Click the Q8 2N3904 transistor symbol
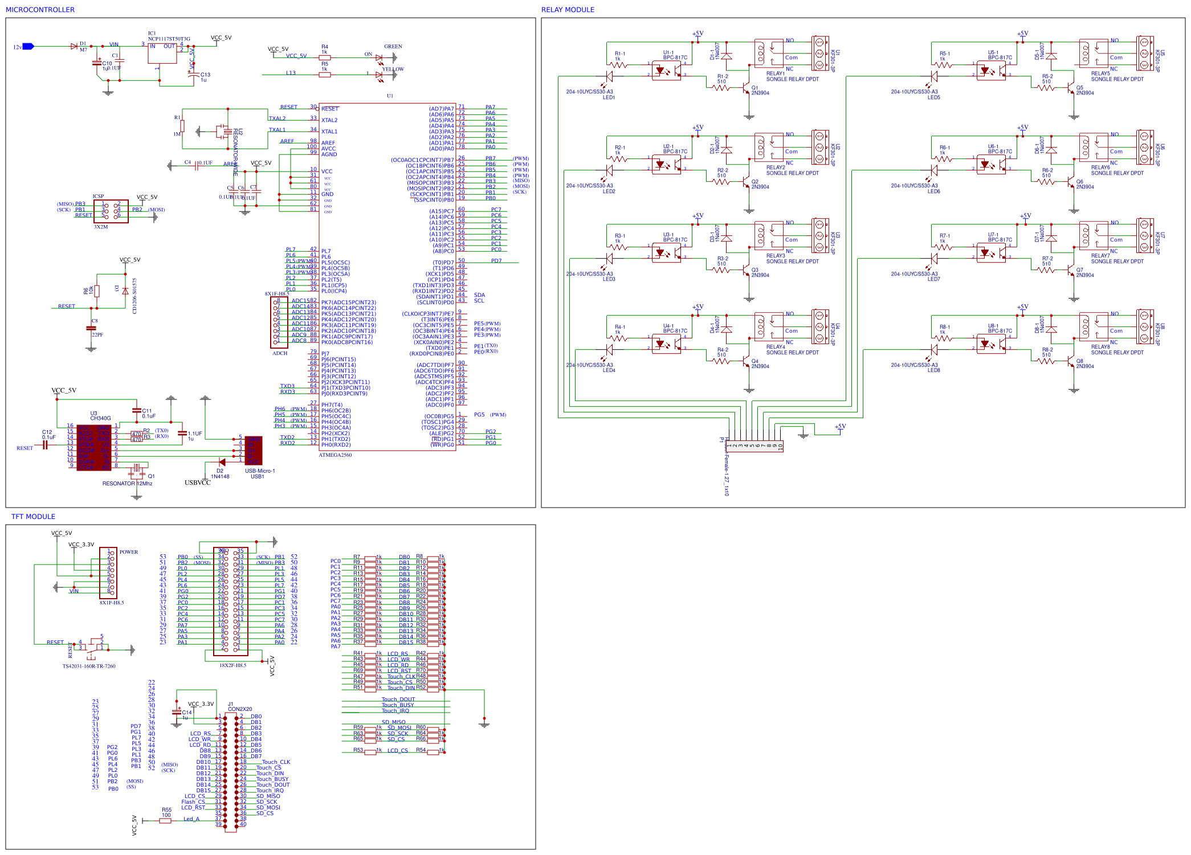Viewport: 1191px width, 855px height. (1071, 362)
